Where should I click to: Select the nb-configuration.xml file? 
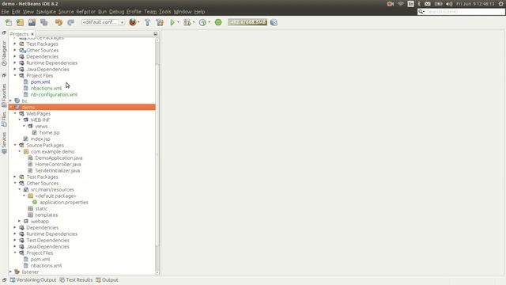pyautogui.click(x=54, y=94)
